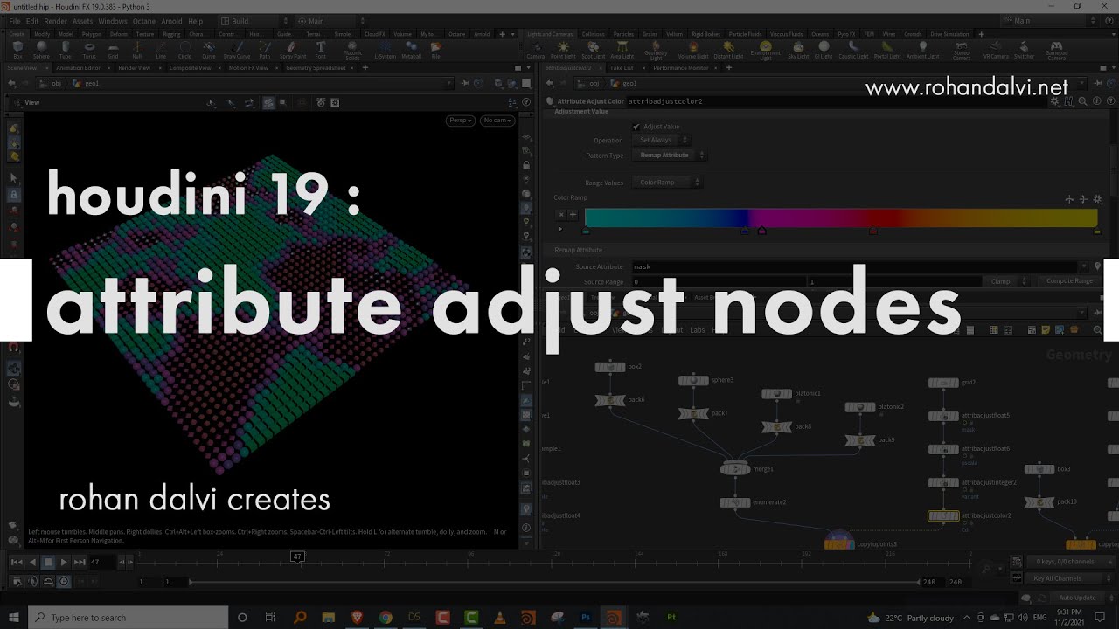Open the Windows menu
Image resolution: width=1119 pixels, height=629 pixels.
pyautogui.click(x=112, y=21)
